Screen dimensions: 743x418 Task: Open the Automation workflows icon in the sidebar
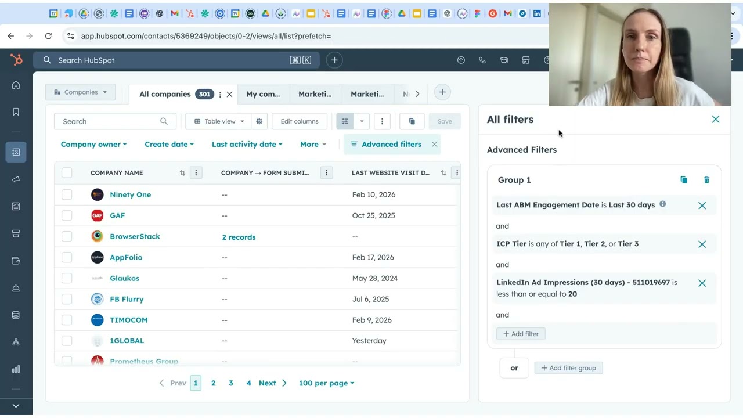click(x=16, y=343)
